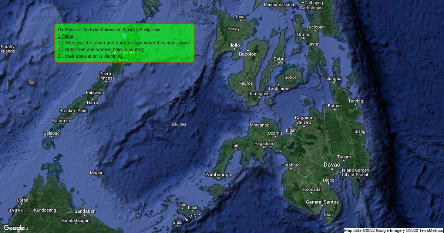Select the Brooke's Point label
Screen dimensions: 444x233
point(74,111)
